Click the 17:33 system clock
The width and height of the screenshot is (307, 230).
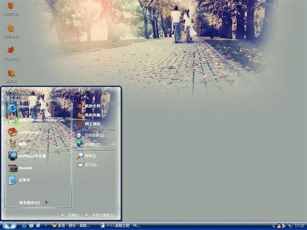click(x=299, y=226)
